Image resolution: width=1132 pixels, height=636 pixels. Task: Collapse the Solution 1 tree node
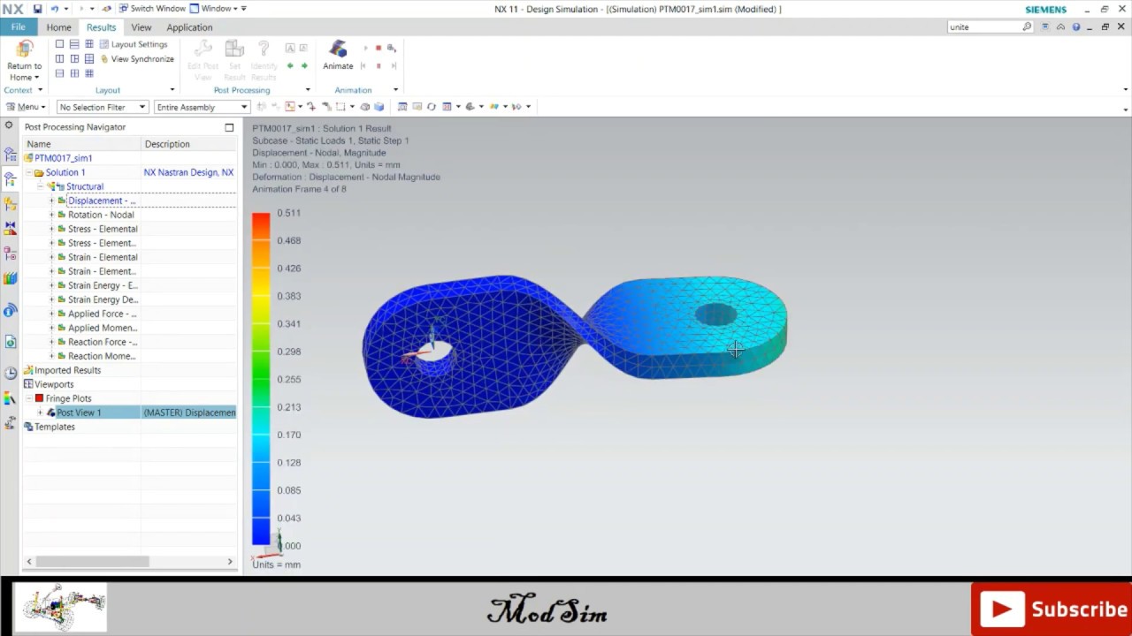coord(28,172)
